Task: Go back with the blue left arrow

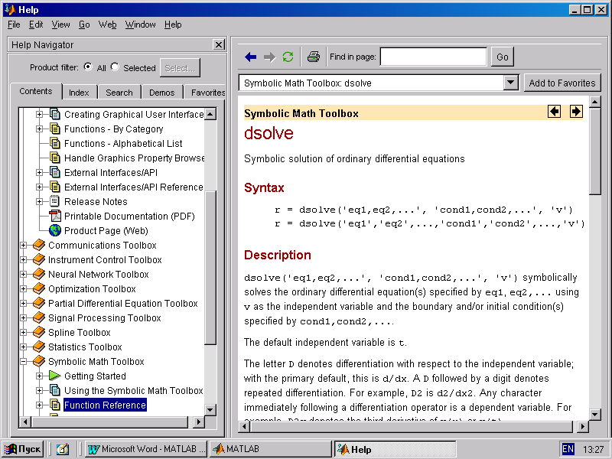Action: coord(251,57)
